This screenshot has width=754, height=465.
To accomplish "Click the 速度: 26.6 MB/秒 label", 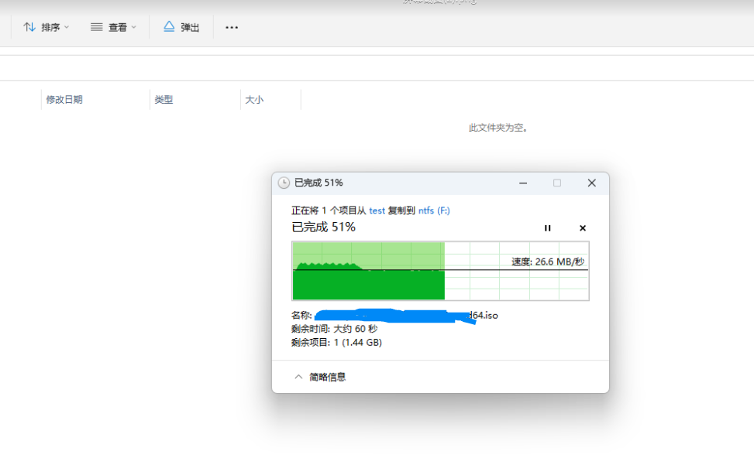I will point(548,262).
